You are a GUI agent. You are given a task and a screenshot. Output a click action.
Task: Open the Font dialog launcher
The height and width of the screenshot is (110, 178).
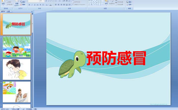coord(53,8)
